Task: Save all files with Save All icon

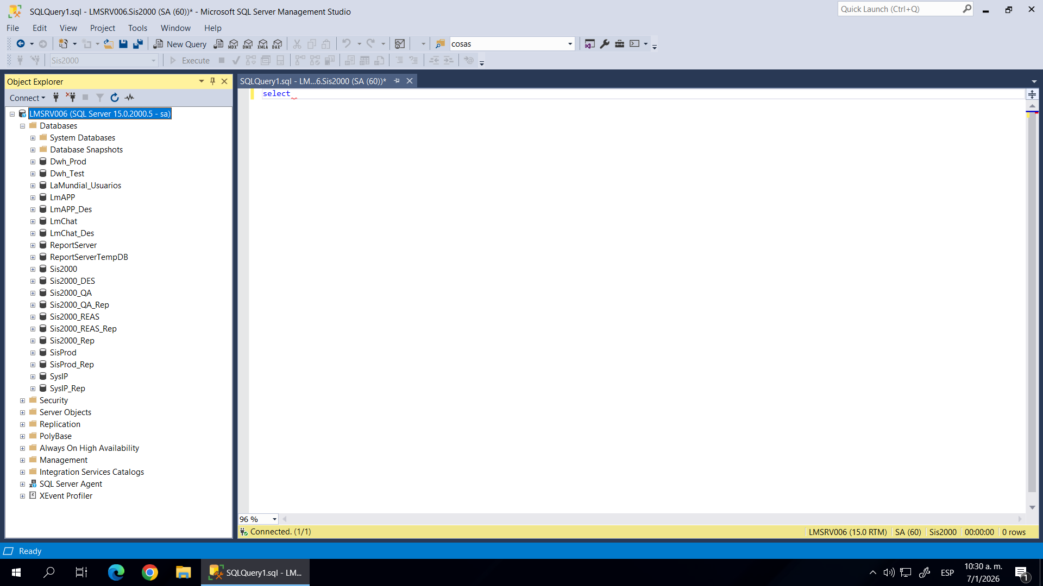Action: [x=138, y=44]
